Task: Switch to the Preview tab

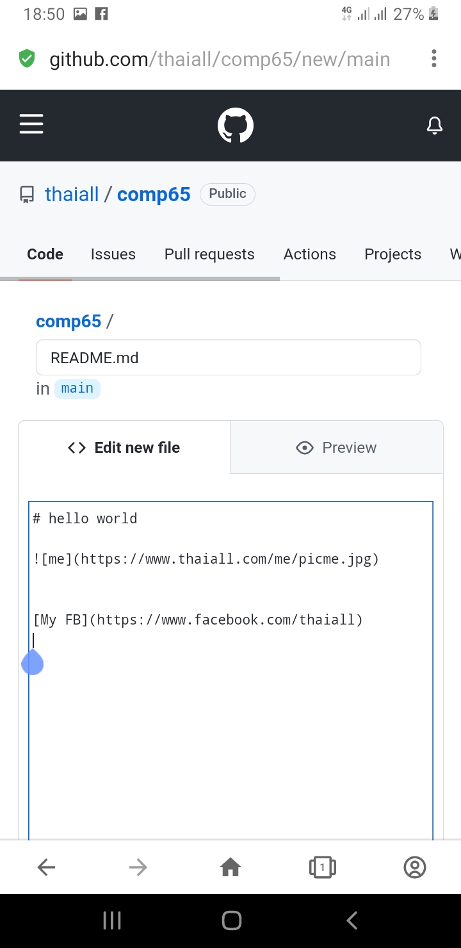Action: pos(336,448)
